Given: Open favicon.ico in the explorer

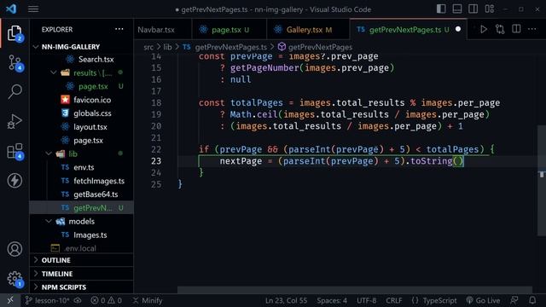Looking at the screenshot, I should 92,100.
